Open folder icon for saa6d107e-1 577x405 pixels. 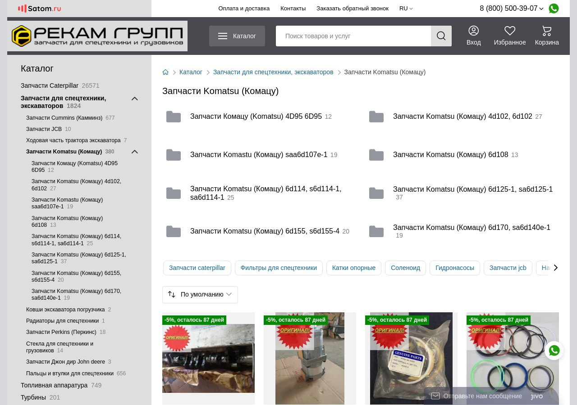coord(174,155)
